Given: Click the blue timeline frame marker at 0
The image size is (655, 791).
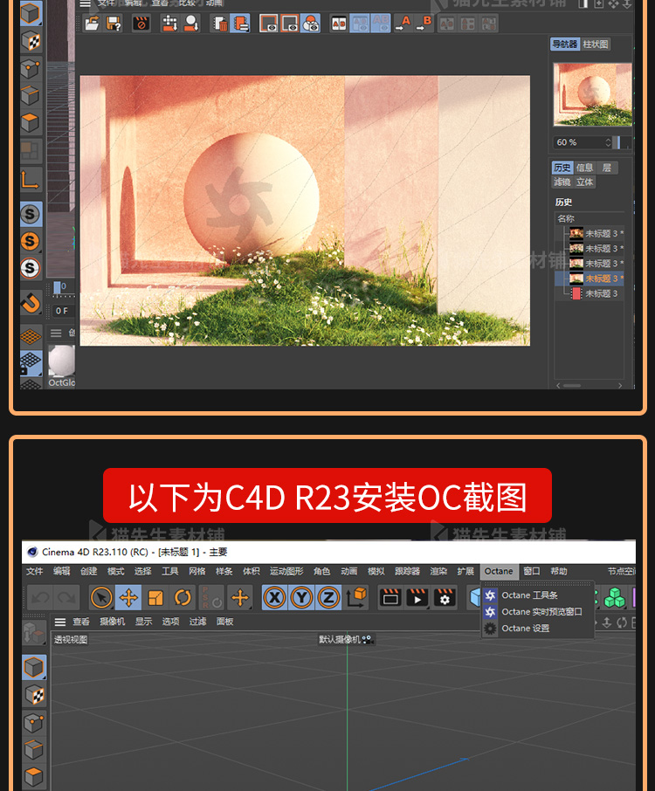Looking at the screenshot, I should [x=57, y=287].
